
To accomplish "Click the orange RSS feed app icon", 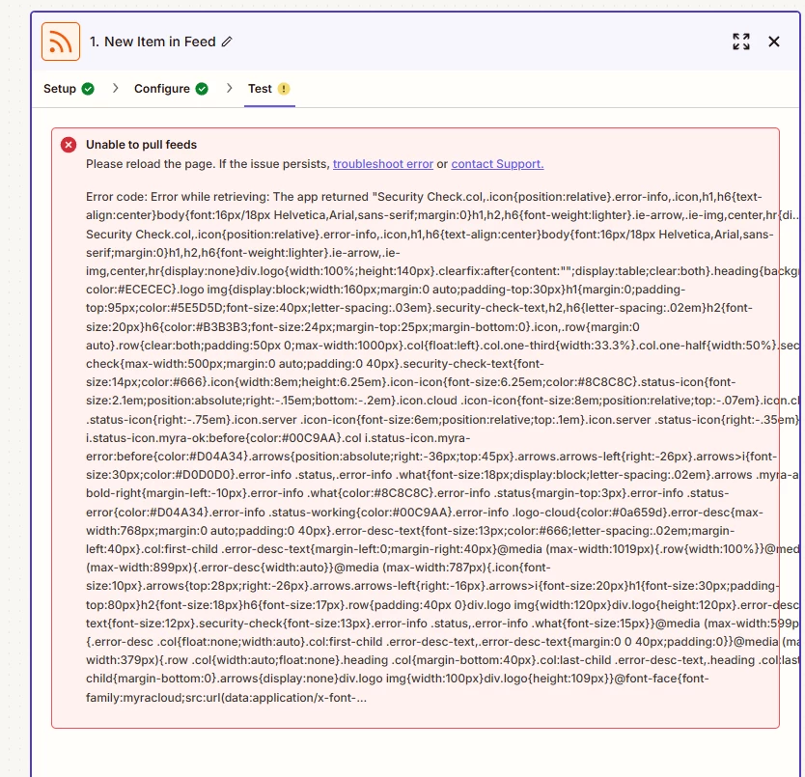I will coord(61,42).
